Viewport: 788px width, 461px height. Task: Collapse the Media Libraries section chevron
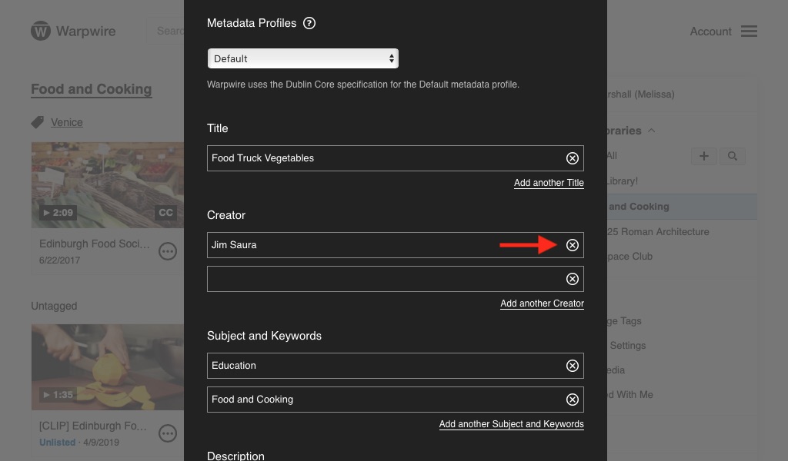651,131
